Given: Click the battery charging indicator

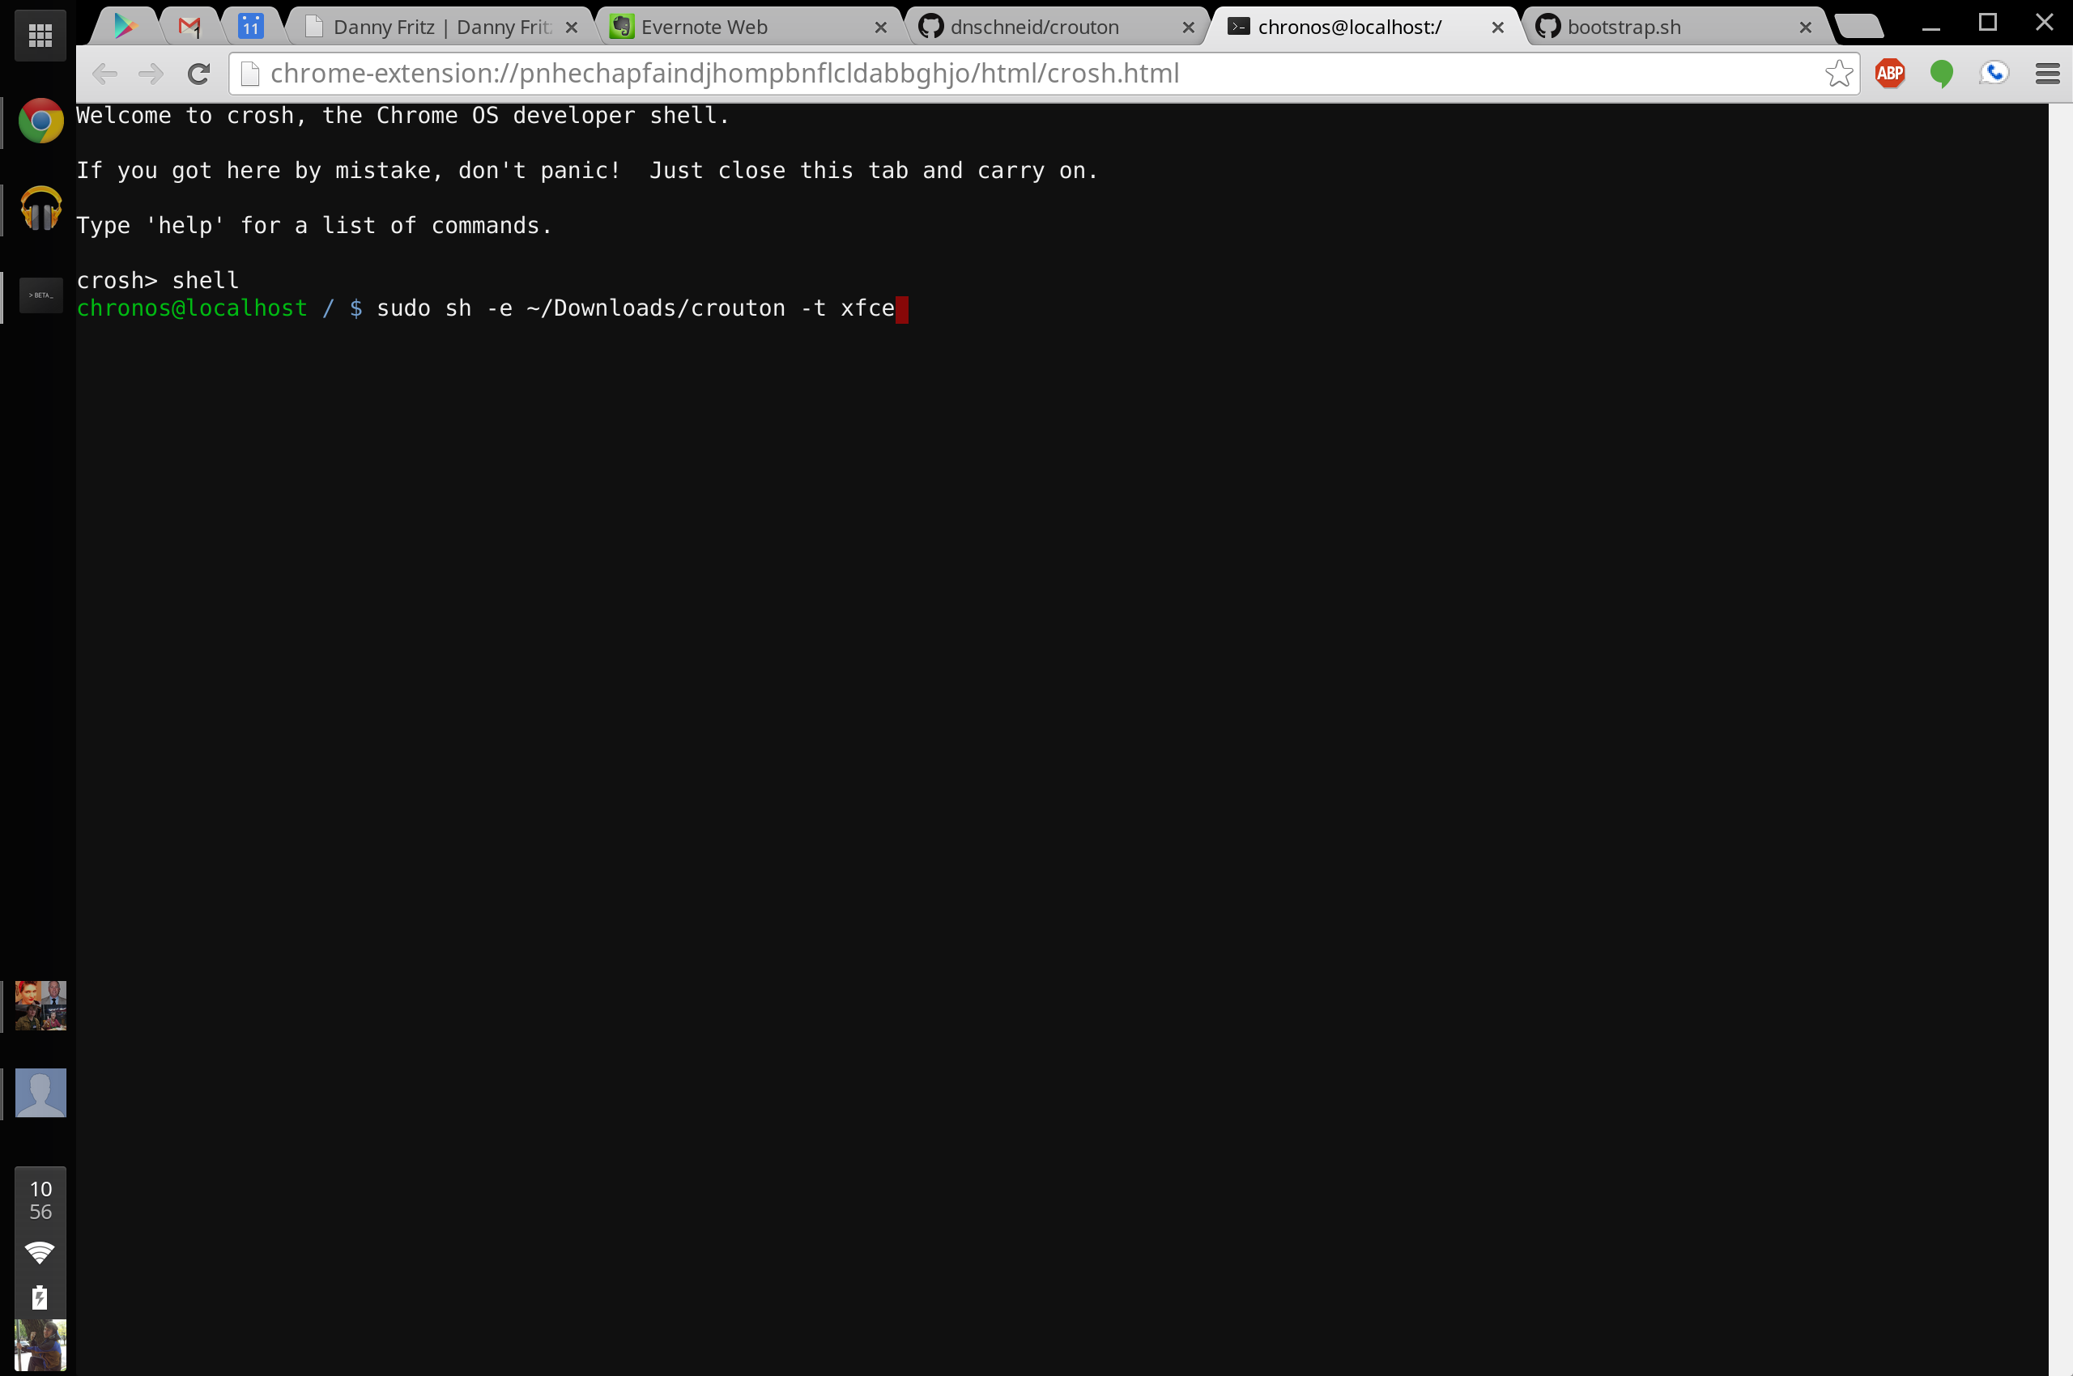Looking at the screenshot, I should pos(39,1298).
